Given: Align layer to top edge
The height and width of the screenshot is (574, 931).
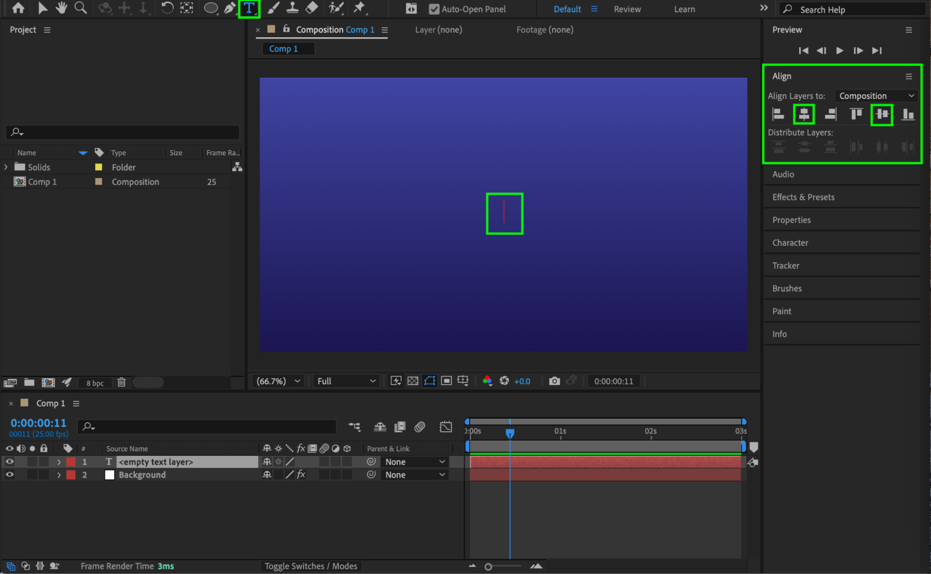Looking at the screenshot, I should pyautogui.click(x=856, y=114).
